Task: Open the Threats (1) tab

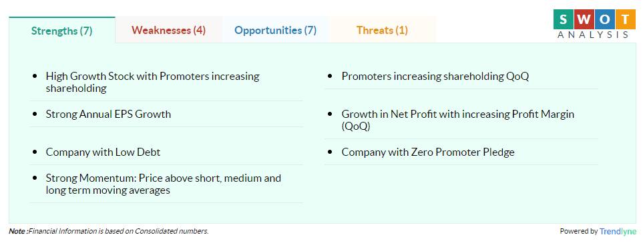Action: 382,30
